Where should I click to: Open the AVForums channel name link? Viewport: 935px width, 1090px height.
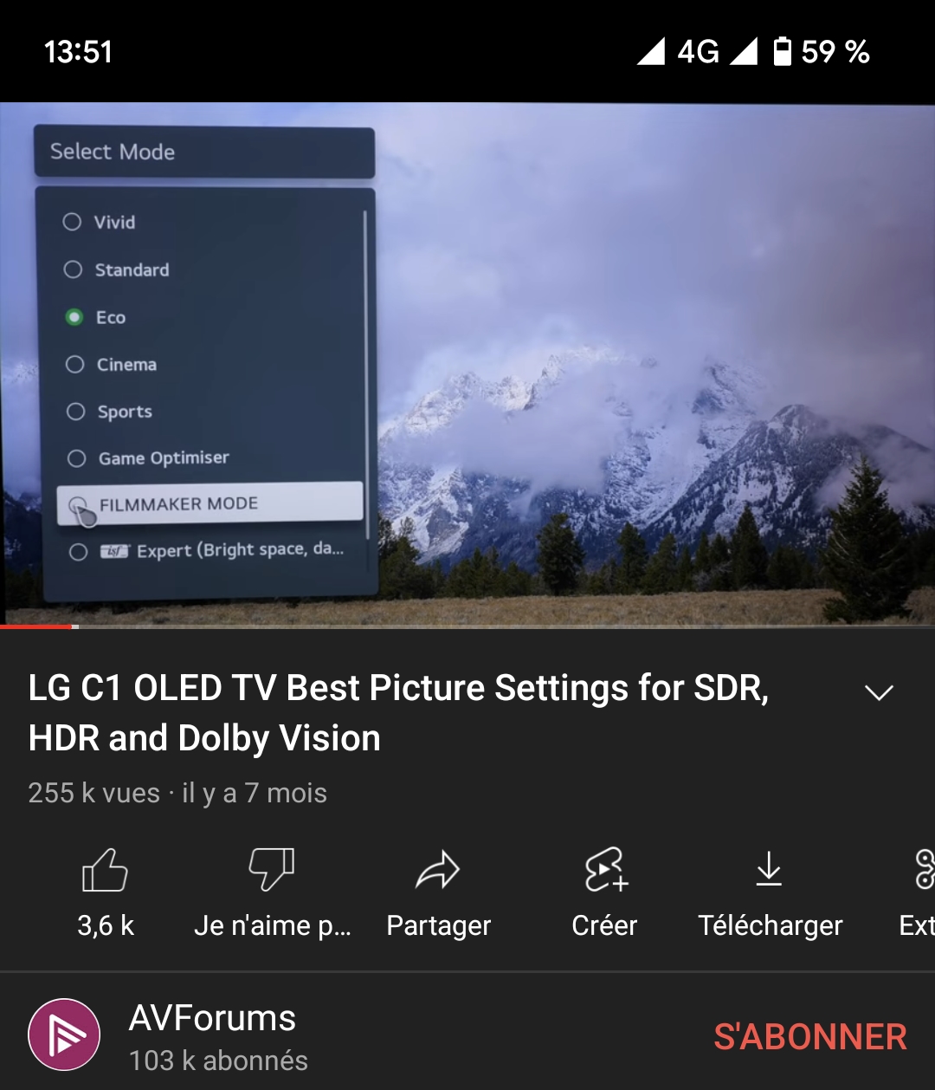point(212,1018)
